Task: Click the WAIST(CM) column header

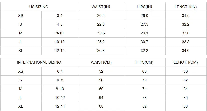Action: [101, 62]
